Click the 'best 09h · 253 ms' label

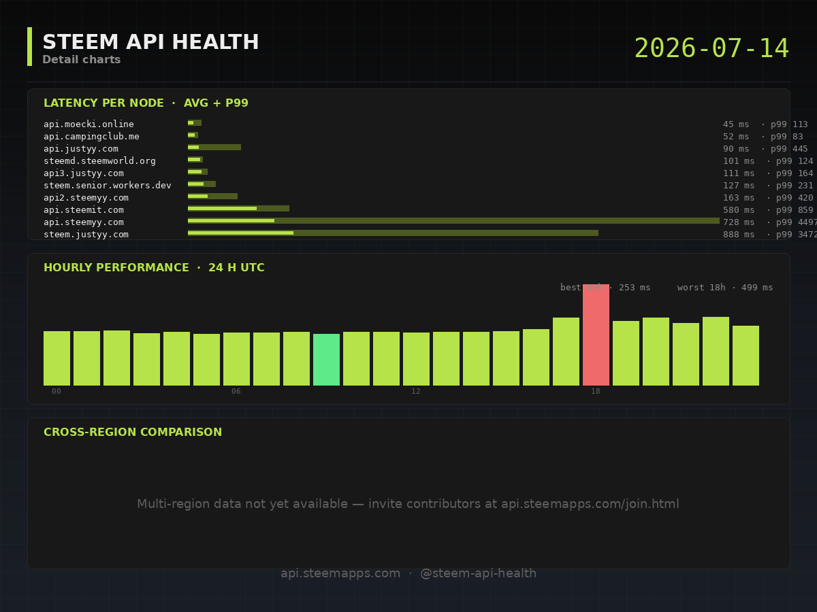[x=605, y=288]
